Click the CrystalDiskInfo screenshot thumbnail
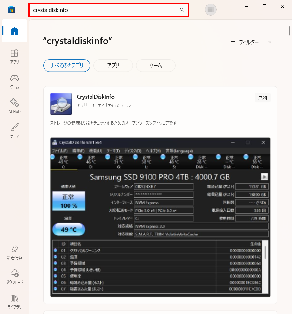The width and height of the screenshot is (292, 314). click(160, 217)
